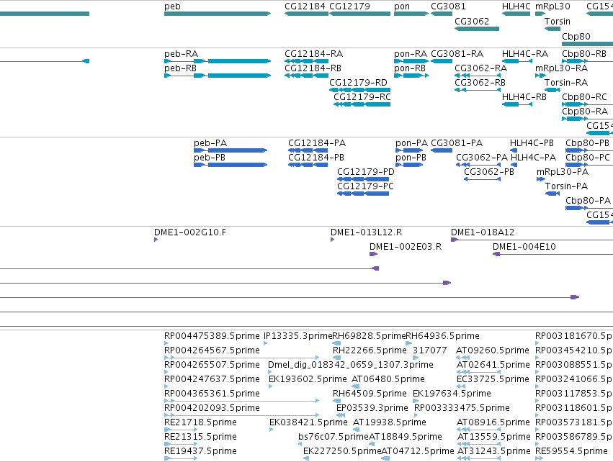Select protein Cbp80-PA
This screenshot has height=462, width=613.
tap(589, 208)
